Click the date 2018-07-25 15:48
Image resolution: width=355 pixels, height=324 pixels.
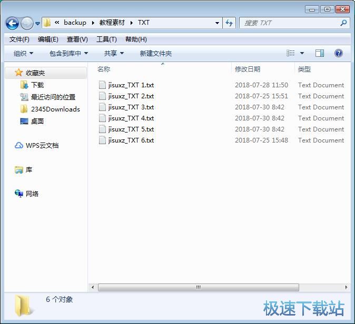point(261,140)
